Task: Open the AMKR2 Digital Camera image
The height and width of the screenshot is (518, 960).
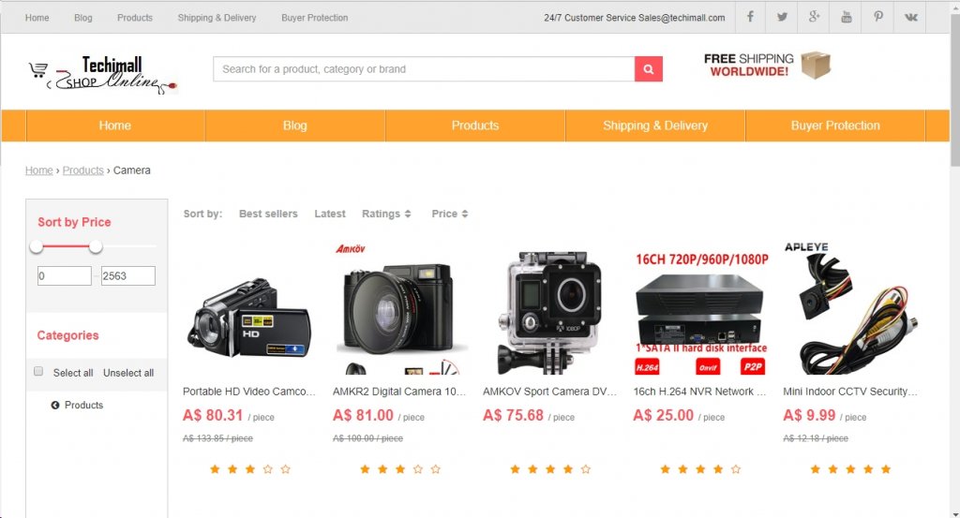Action: point(399,309)
